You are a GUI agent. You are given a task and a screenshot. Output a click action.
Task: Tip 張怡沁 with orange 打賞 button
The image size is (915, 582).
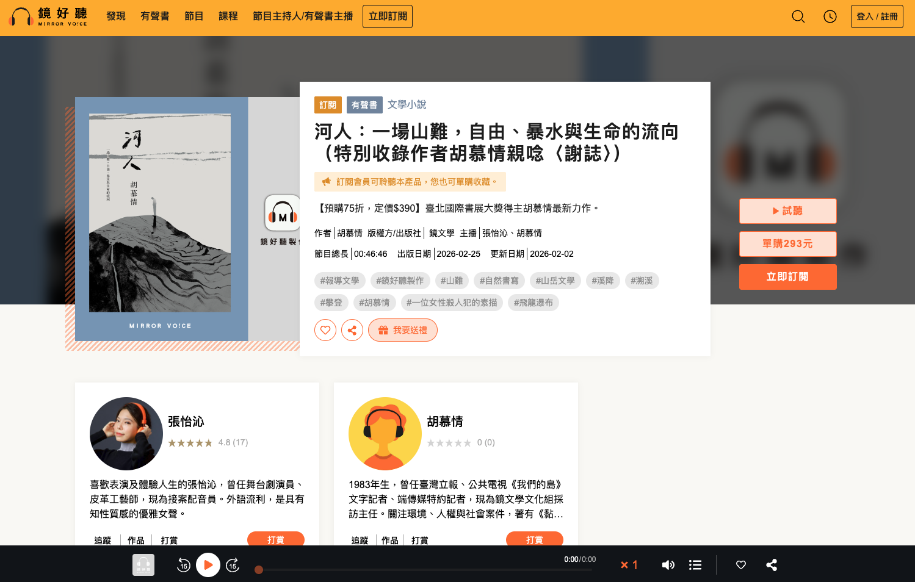click(276, 539)
